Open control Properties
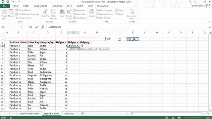 pos(79,10)
